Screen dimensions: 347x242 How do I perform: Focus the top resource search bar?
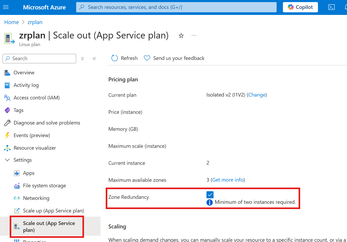[176, 7]
